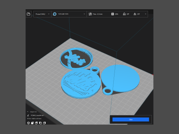Click the blue Slice button
Screen dimensions: 179x134
(131, 119)
